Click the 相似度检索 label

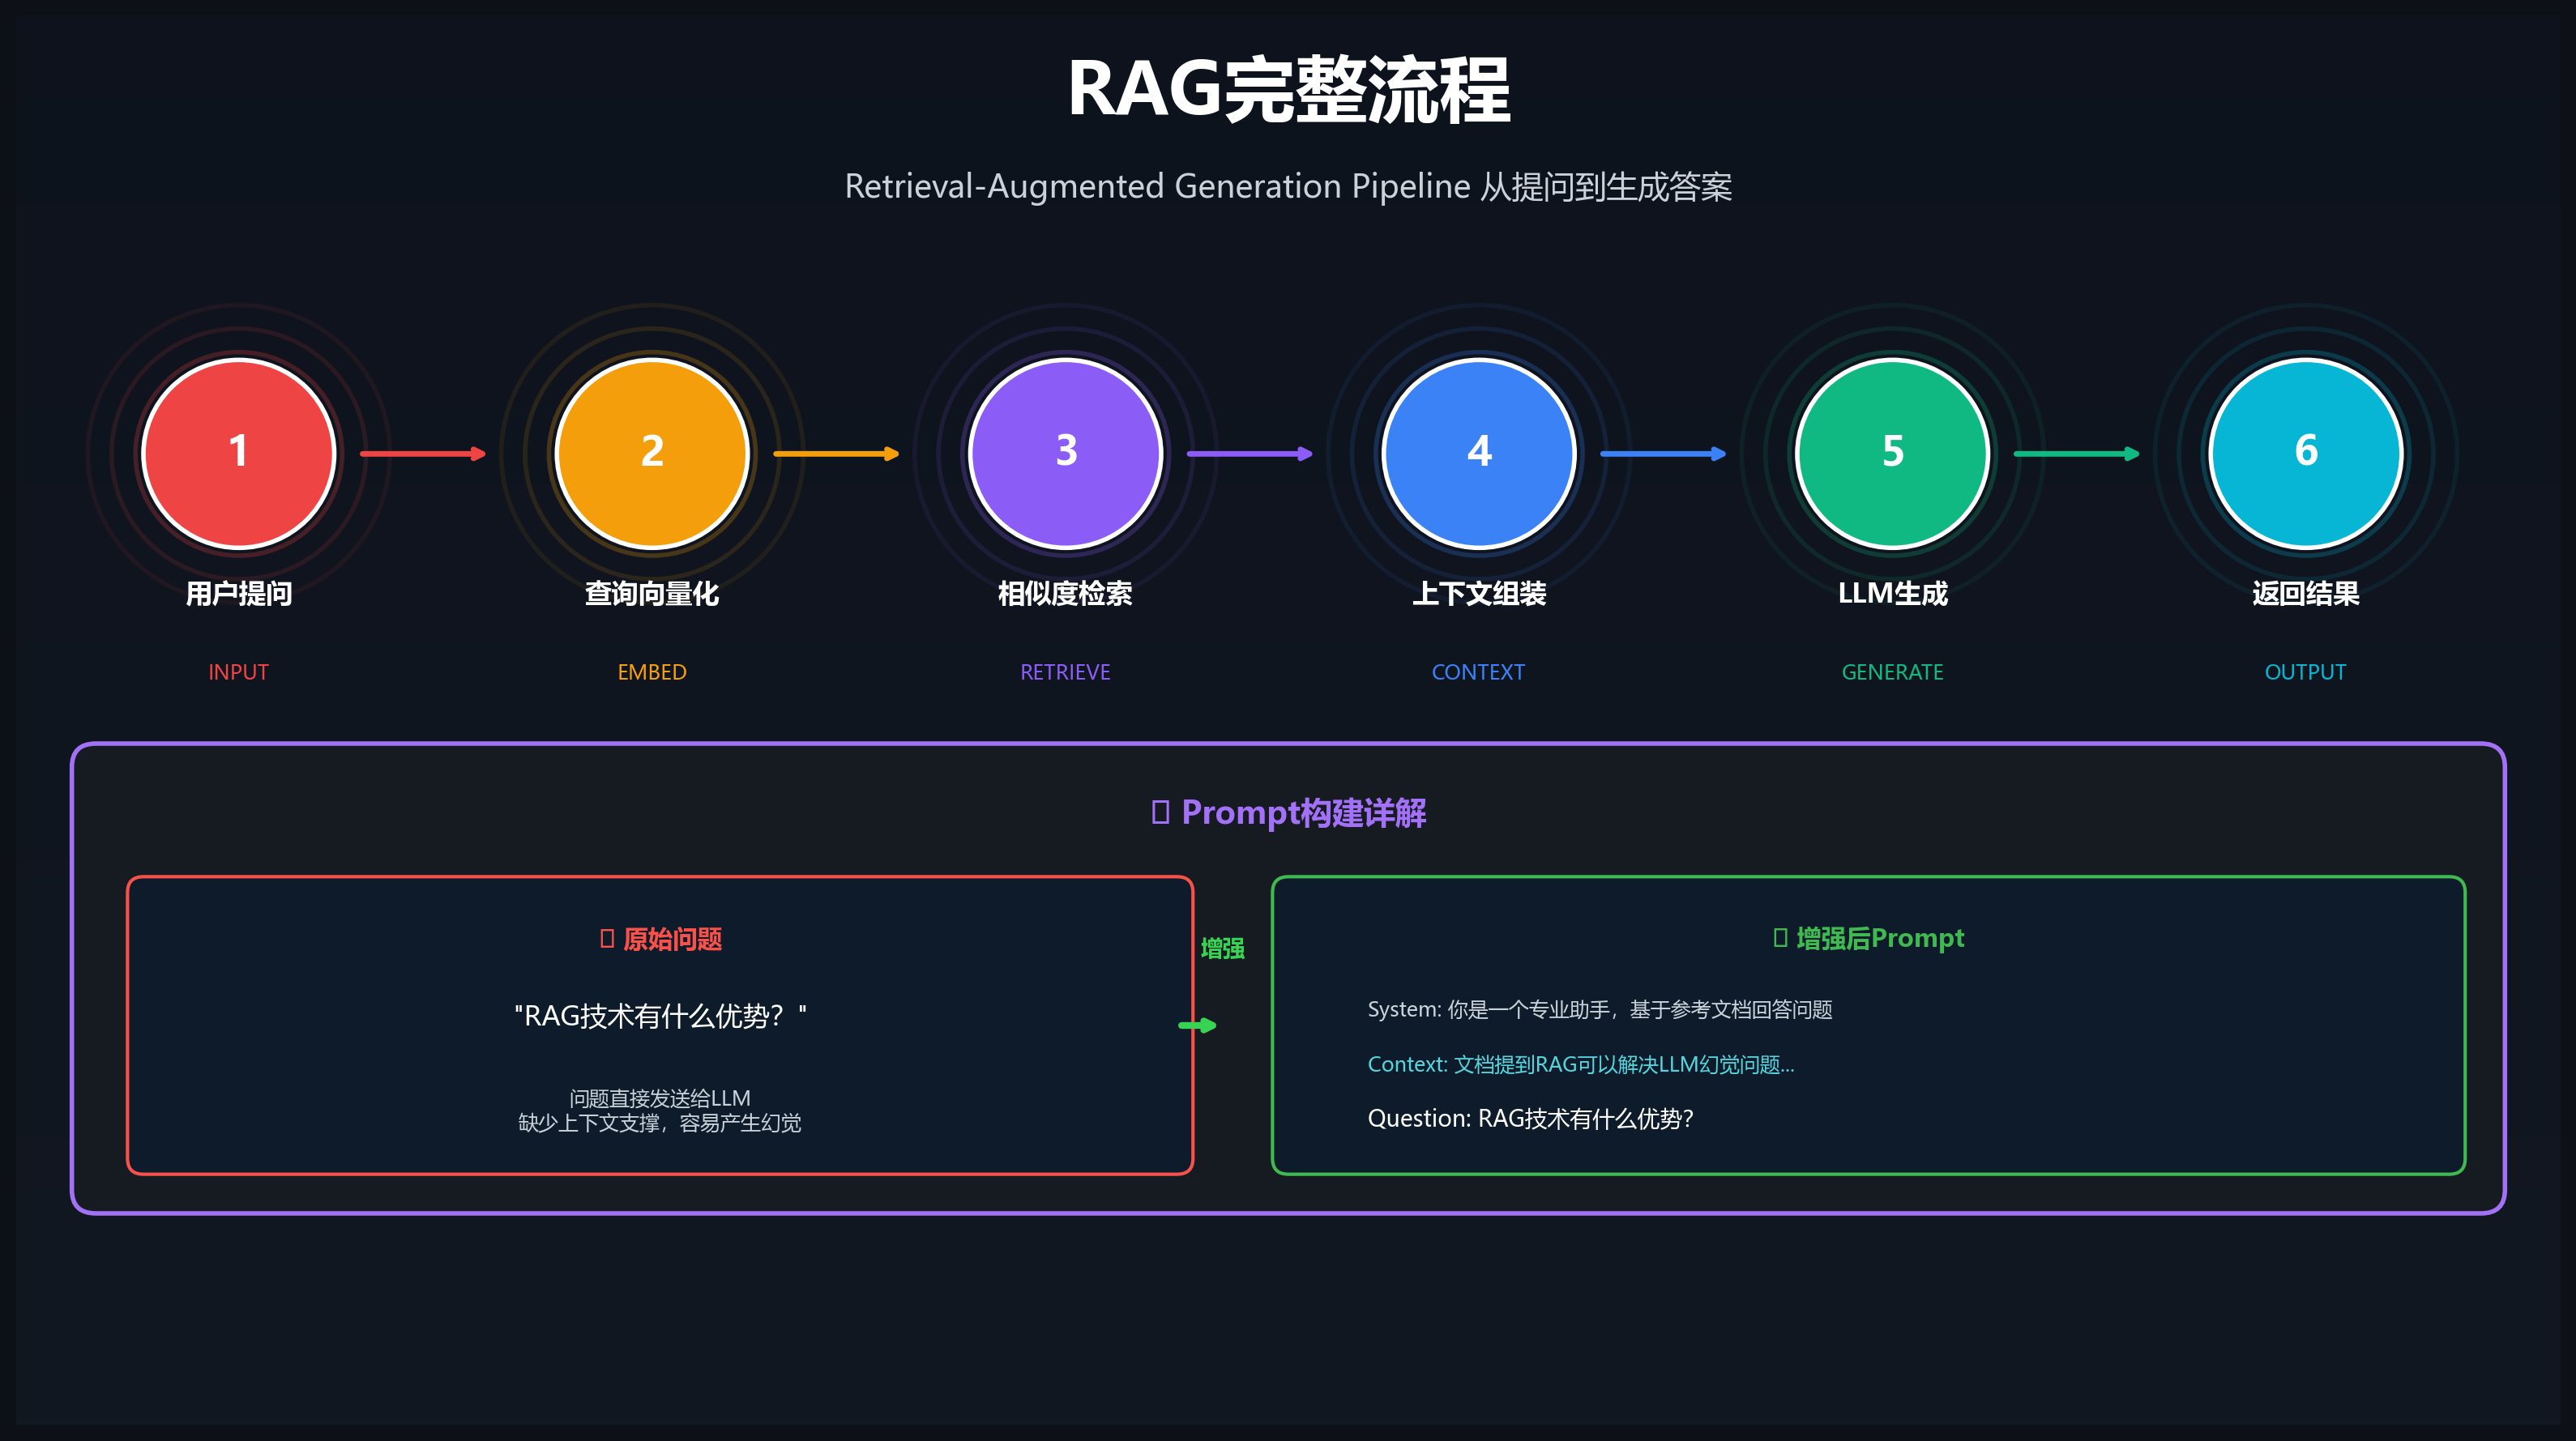pos(1066,594)
